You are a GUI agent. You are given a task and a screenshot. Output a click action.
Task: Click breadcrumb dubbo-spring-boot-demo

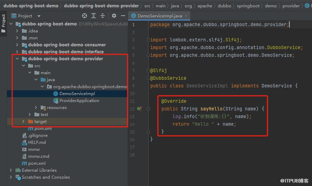(x=31, y=6)
